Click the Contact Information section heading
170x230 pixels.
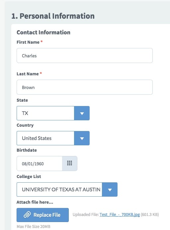[43, 32]
